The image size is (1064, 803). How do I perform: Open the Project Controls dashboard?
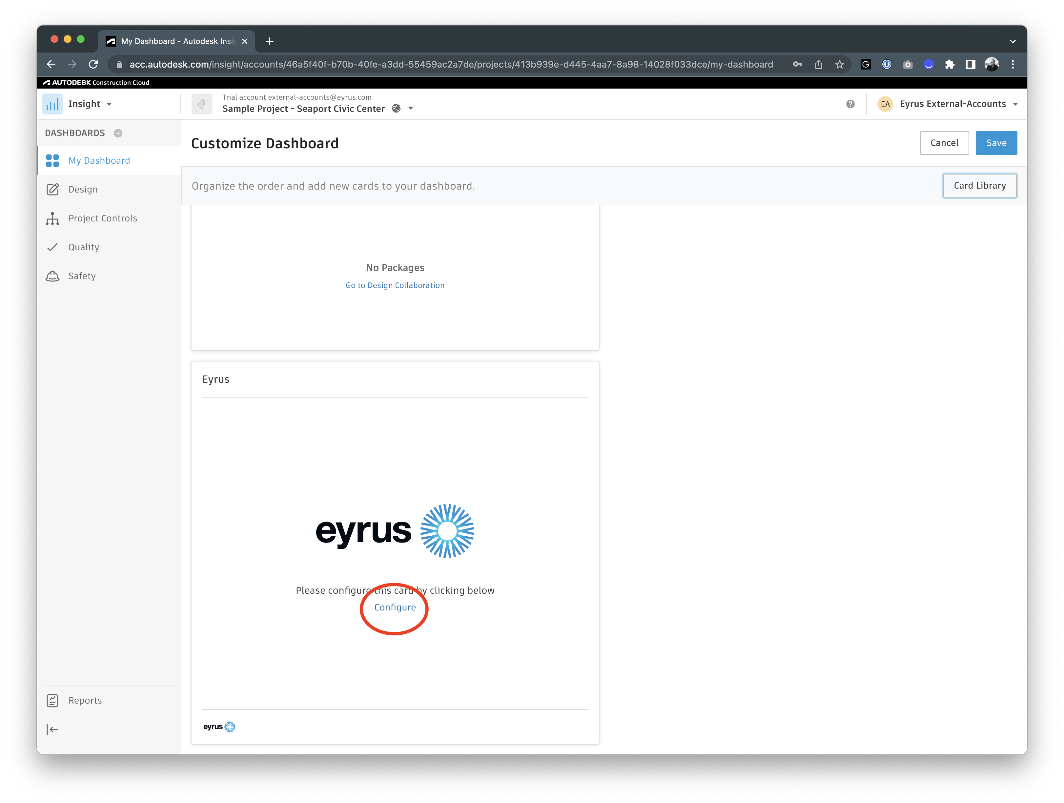[x=109, y=218]
